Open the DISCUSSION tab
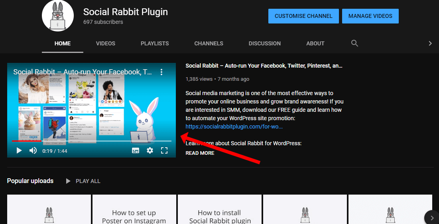 click(x=265, y=44)
